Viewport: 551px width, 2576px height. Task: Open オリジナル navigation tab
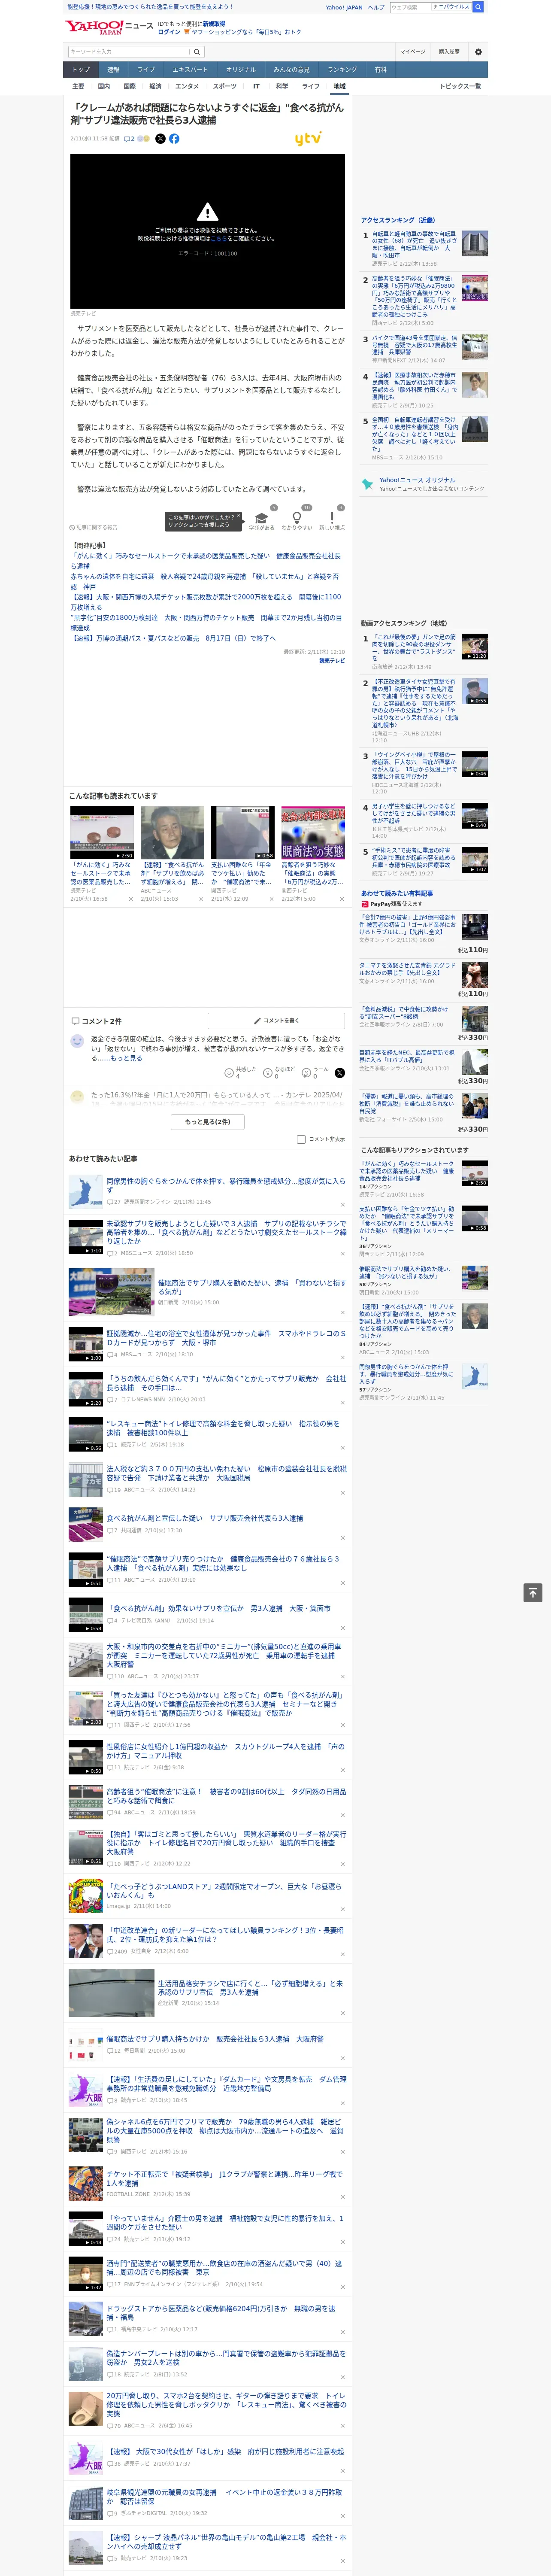(241, 70)
